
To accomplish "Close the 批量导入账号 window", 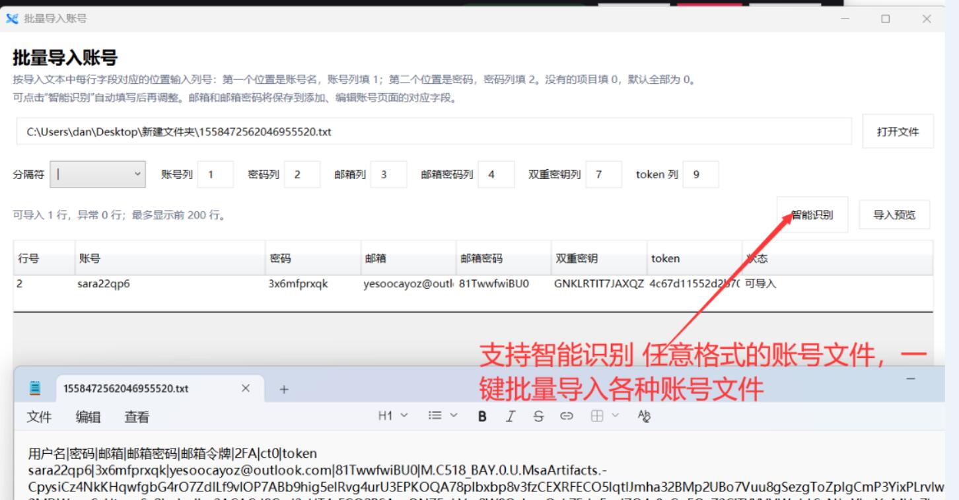I will (926, 19).
